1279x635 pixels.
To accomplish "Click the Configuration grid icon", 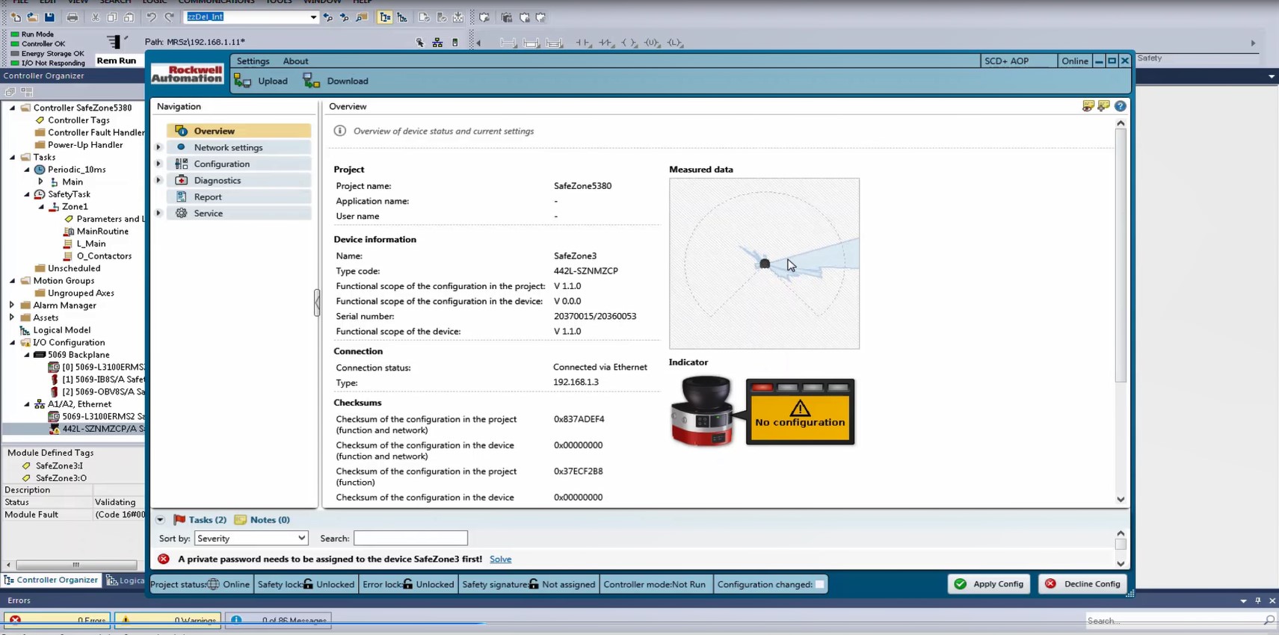I will 181,164.
